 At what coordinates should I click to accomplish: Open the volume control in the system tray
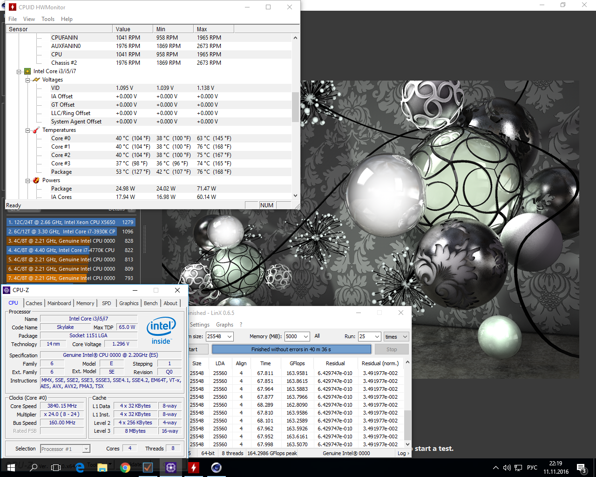click(507, 468)
